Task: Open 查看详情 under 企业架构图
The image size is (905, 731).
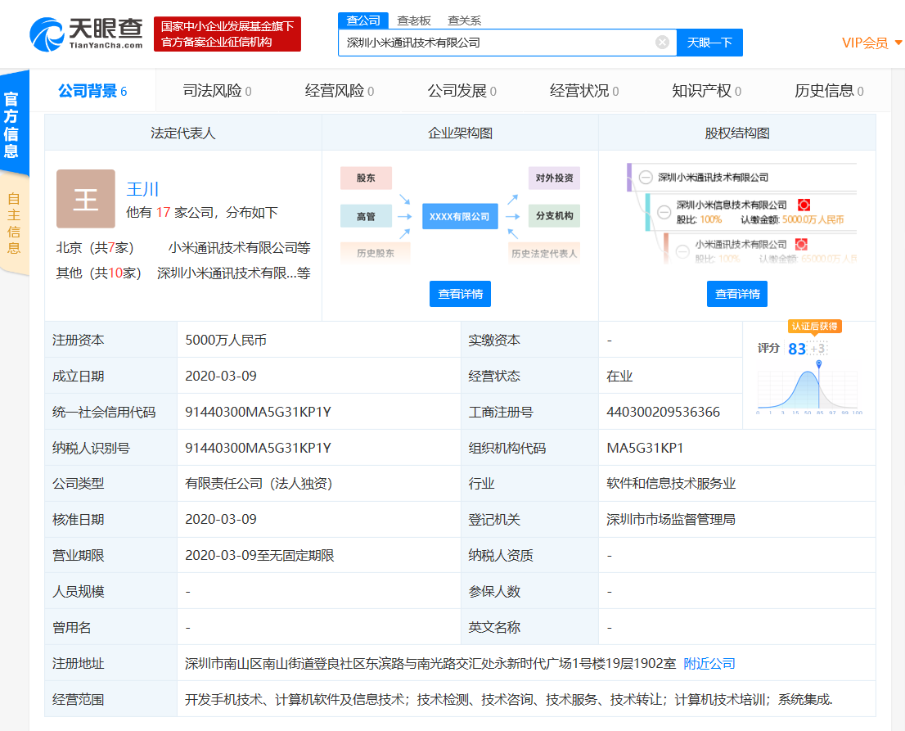Action: pos(460,294)
